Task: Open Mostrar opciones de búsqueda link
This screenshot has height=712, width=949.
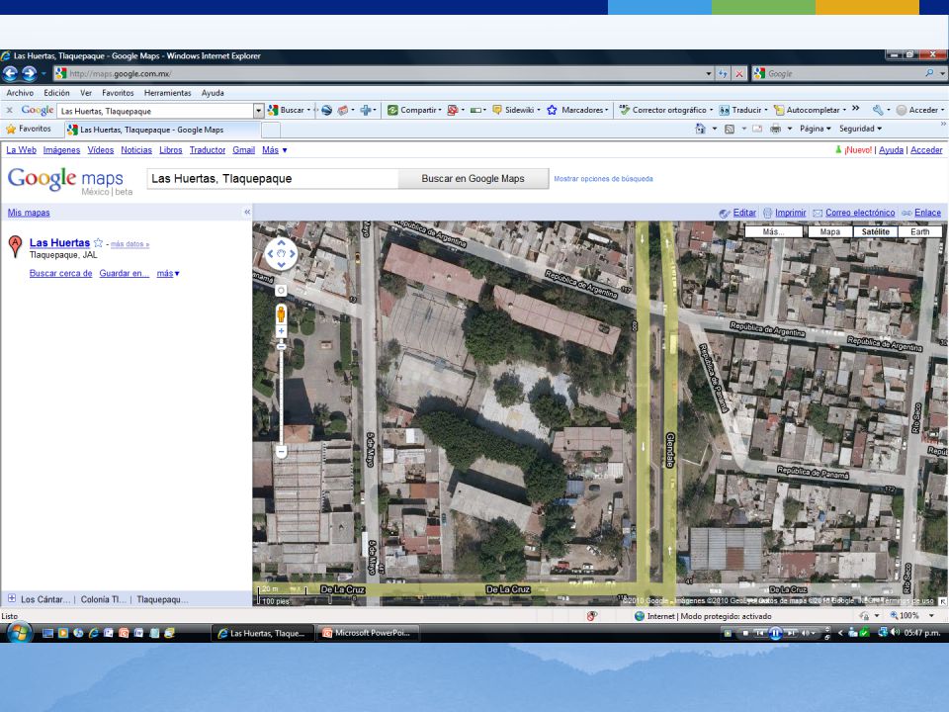Action: pos(603,179)
